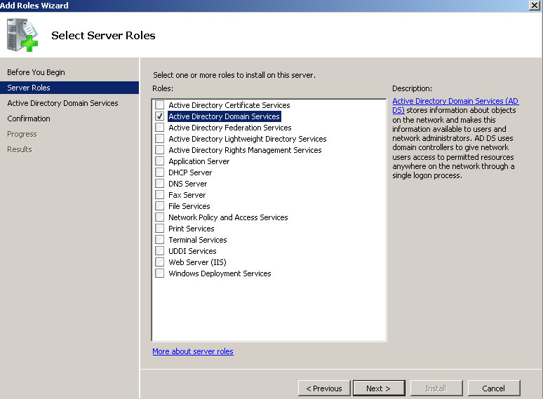This screenshot has height=399, width=543.
Task: Close the Add Roles Wizard window
Action: click(x=535, y=6)
